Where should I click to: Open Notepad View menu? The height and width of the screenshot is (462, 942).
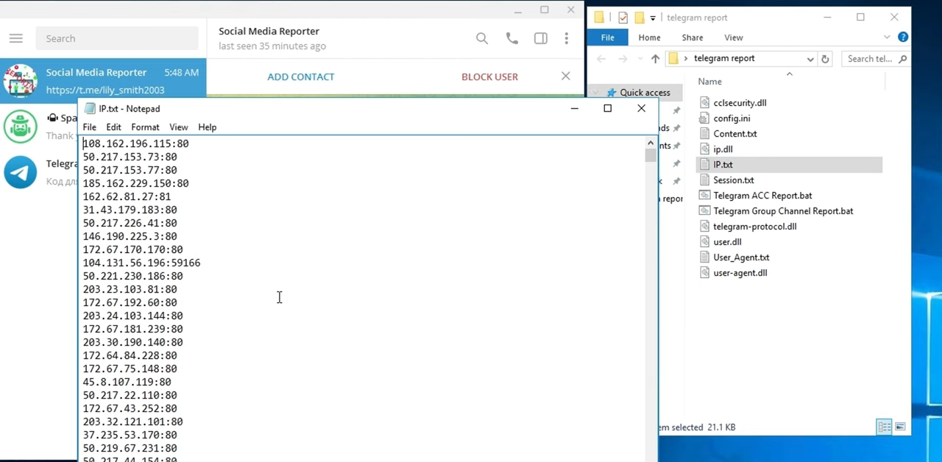click(x=179, y=127)
